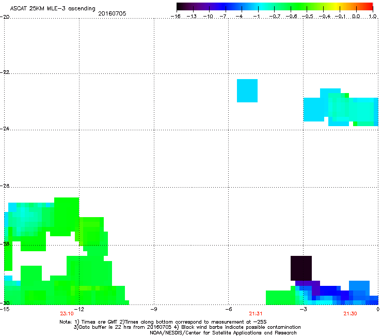Click the date label 20160705 under title
This screenshot has height=336, width=382.
pyautogui.click(x=112, y=13)
